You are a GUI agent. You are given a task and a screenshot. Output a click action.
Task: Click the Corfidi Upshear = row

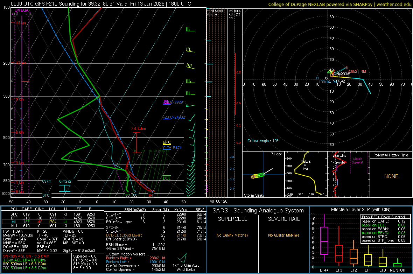pos(136,269)
